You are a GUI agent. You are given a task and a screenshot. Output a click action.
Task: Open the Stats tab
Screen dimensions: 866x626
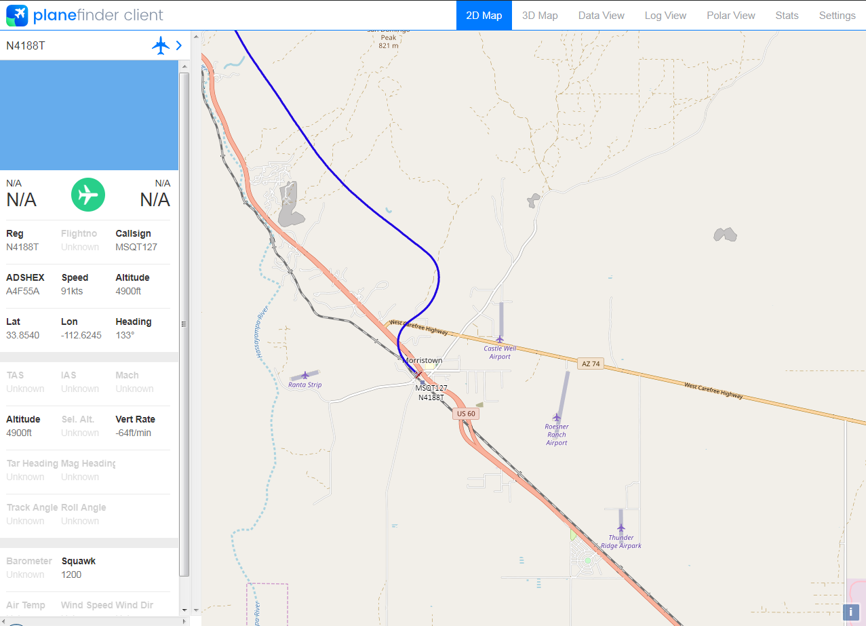[787, 15]
